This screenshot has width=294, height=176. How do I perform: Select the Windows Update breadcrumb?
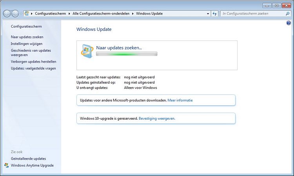[149, 13]
